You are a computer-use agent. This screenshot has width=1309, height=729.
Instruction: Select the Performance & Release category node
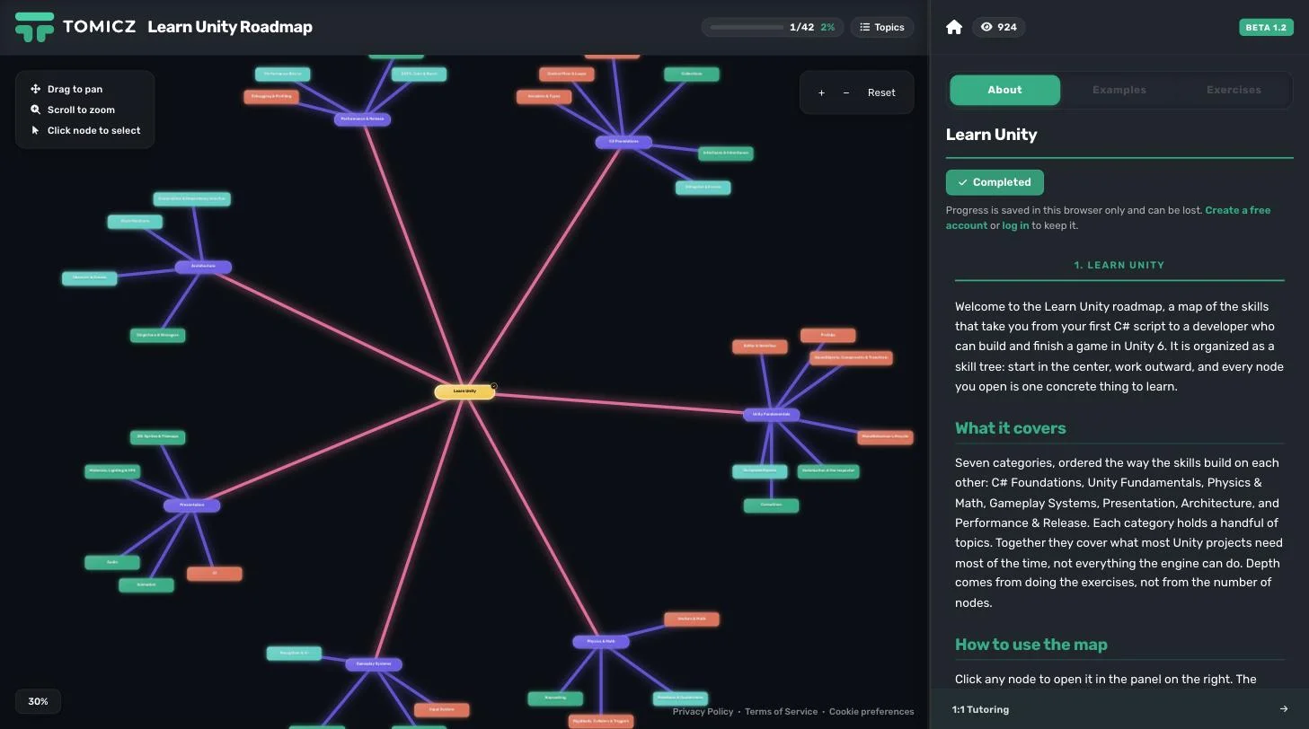tap(362, 119)
